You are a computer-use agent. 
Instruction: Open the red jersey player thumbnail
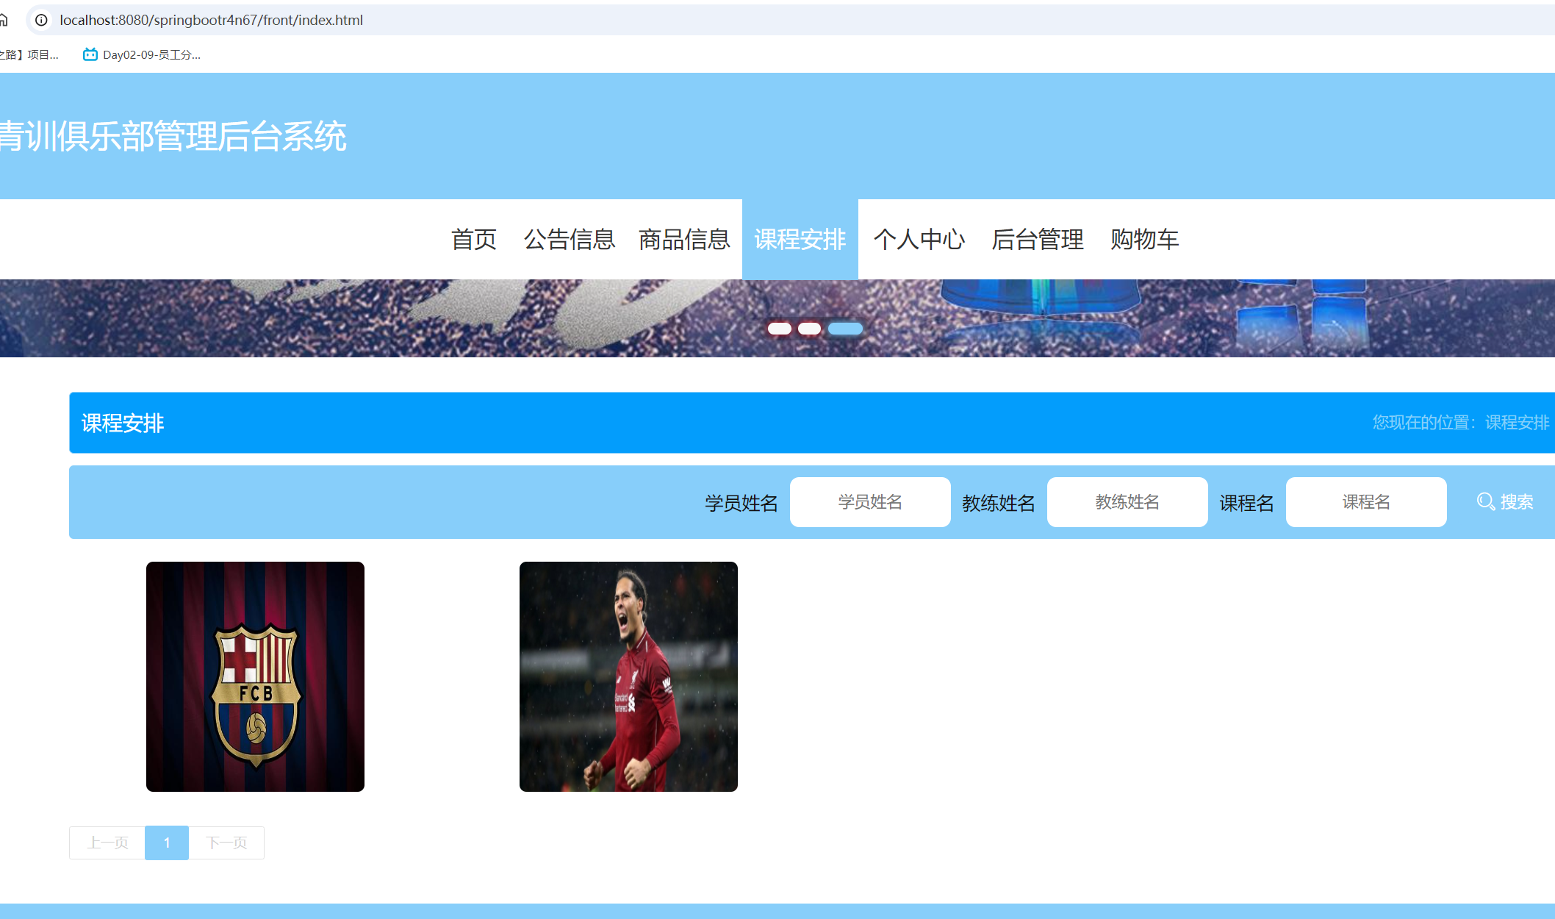click(x=628, y=676)
